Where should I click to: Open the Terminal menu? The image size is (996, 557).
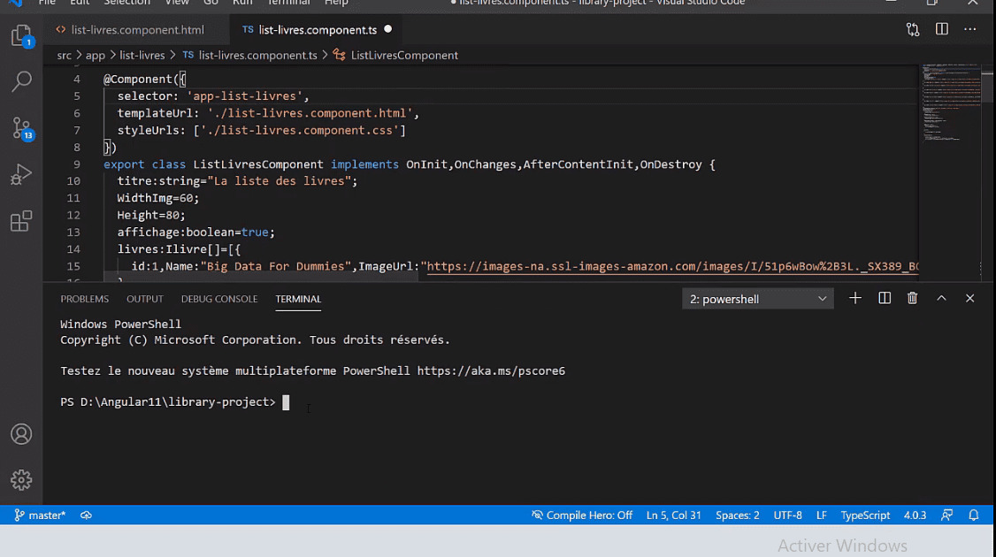[288, 3]
